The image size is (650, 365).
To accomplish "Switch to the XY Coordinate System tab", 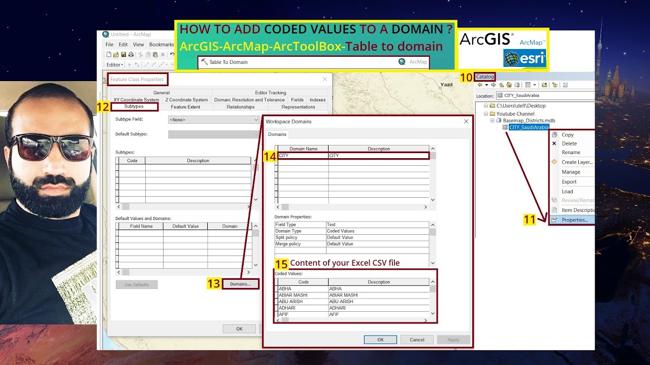I will 136,100.
